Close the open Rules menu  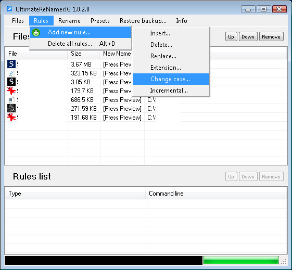[x=41, y=21]
